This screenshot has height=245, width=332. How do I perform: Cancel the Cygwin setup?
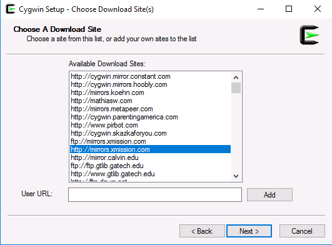coord(302,231)
